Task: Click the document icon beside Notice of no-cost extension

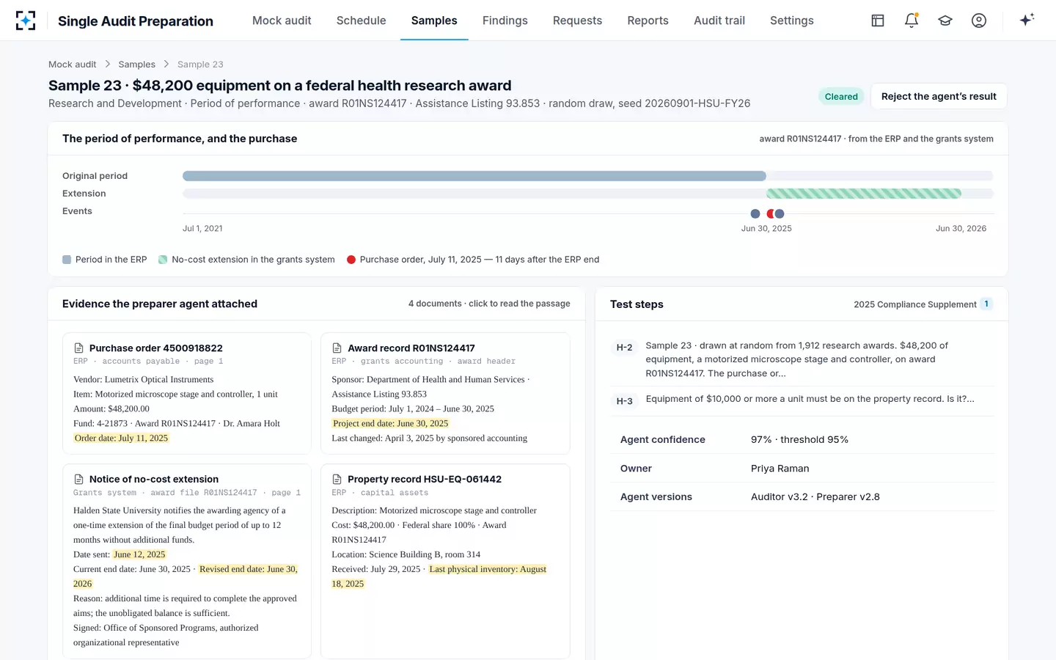Action: [78, 480]
